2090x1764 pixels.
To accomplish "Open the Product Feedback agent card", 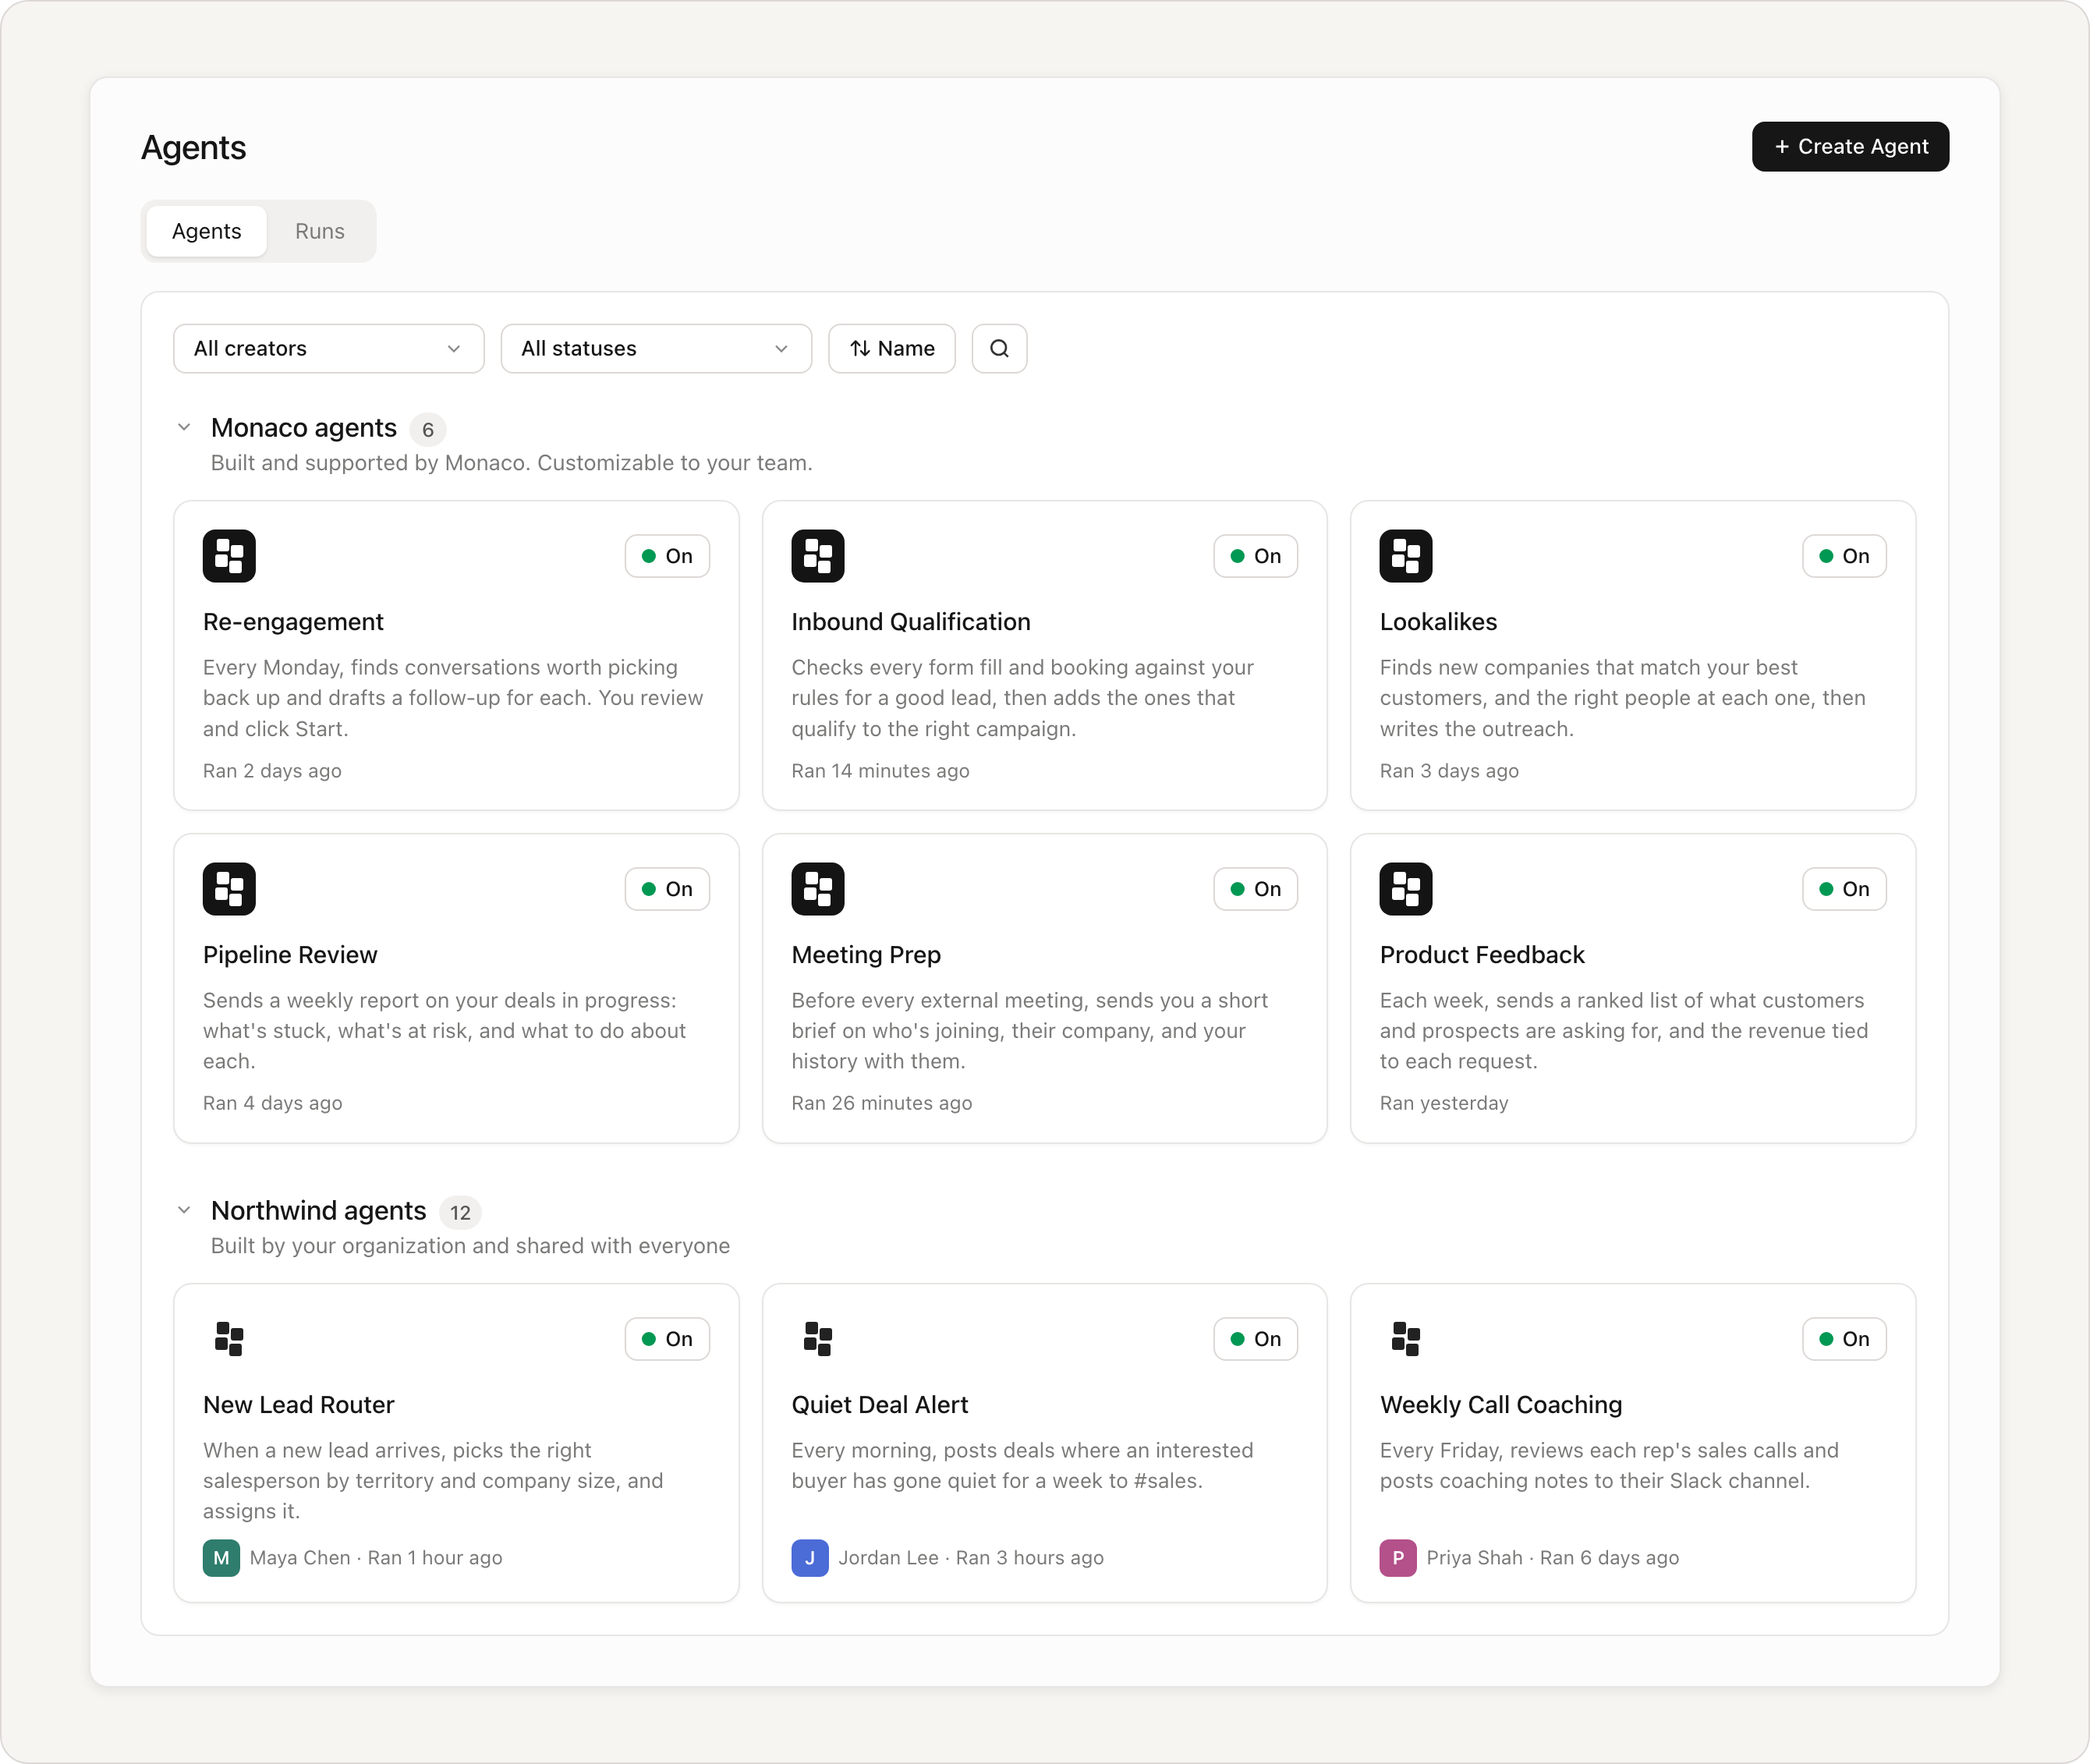I will click(1632, 988).
